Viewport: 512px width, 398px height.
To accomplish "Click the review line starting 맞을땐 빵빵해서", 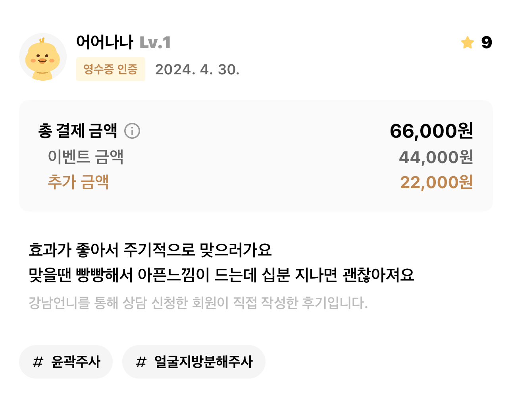I will (x=221, y=275).
